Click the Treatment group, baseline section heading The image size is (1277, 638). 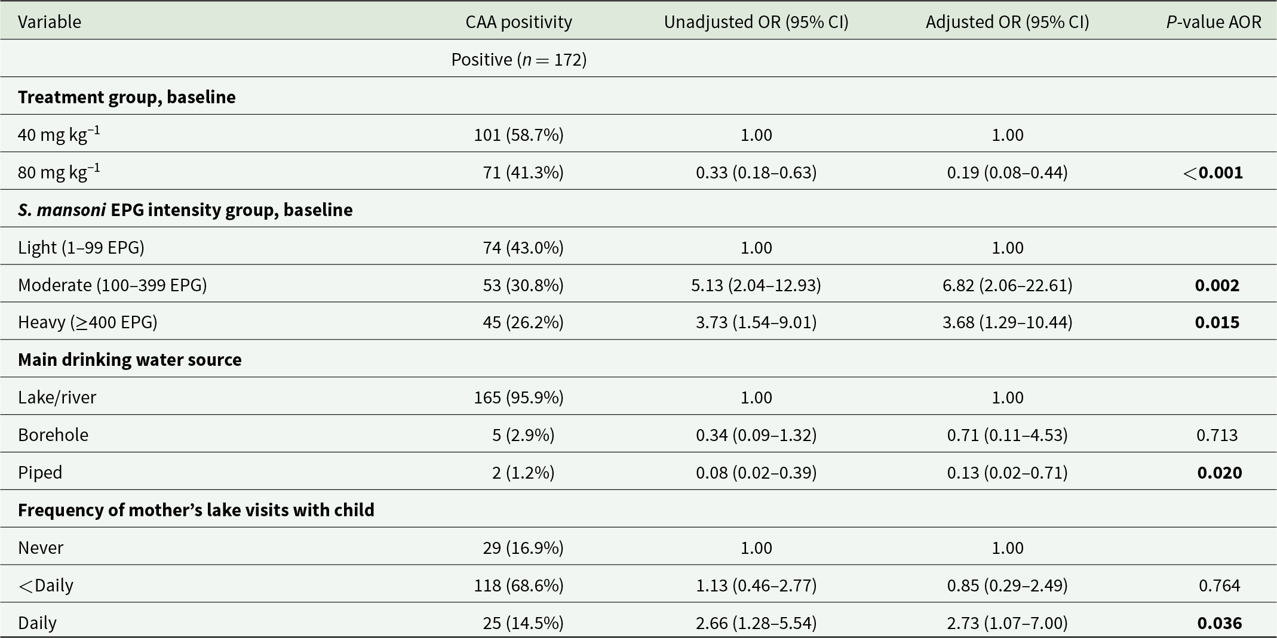pyautogui.click(x=127, y=97)
